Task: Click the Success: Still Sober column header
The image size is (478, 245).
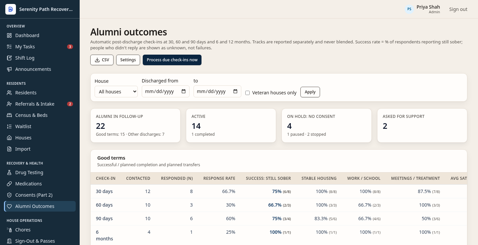Action: [x=268, y=178]
